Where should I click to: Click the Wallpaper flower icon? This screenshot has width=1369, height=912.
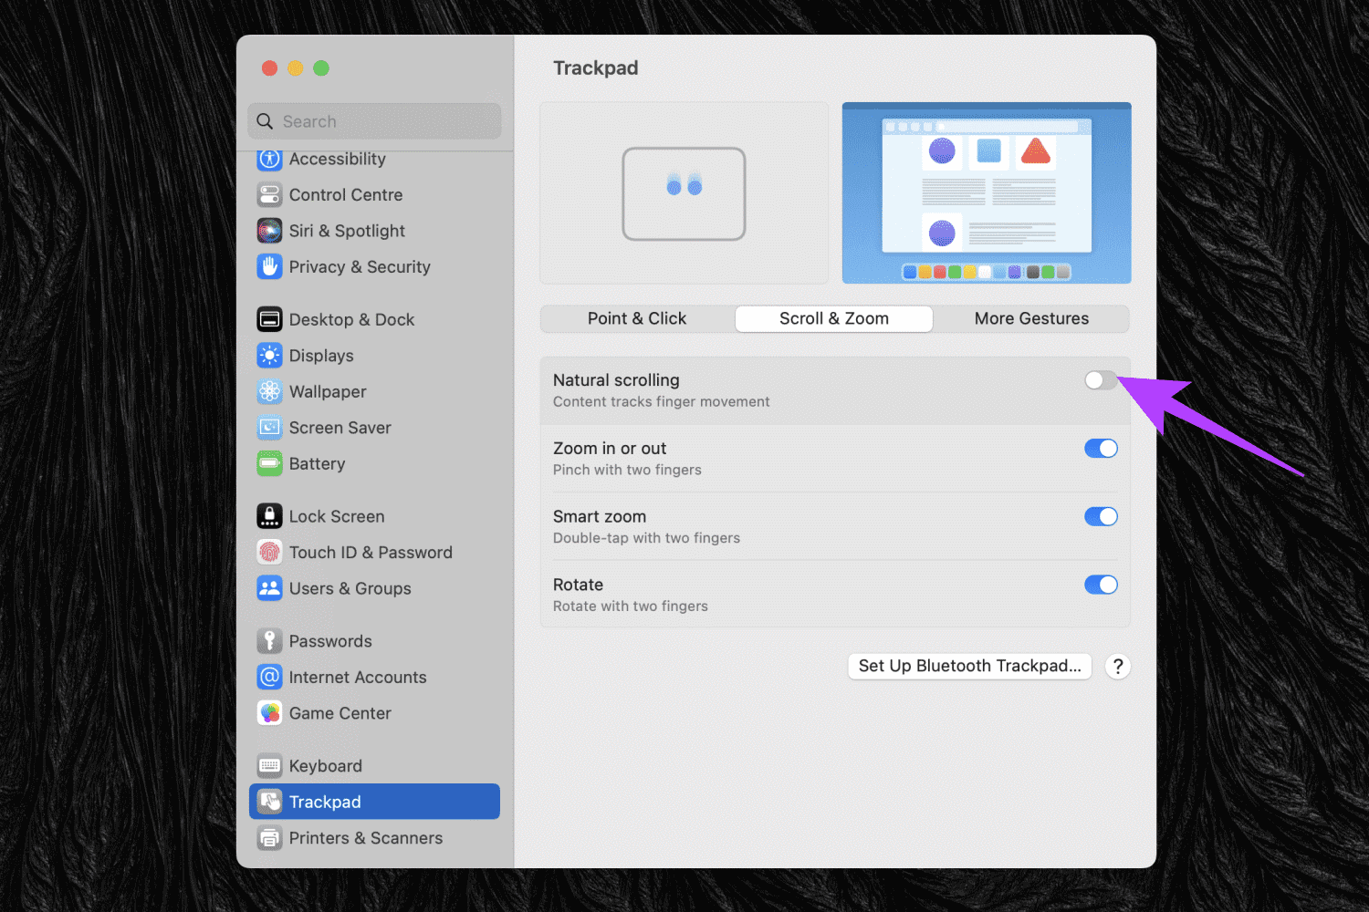269,392
